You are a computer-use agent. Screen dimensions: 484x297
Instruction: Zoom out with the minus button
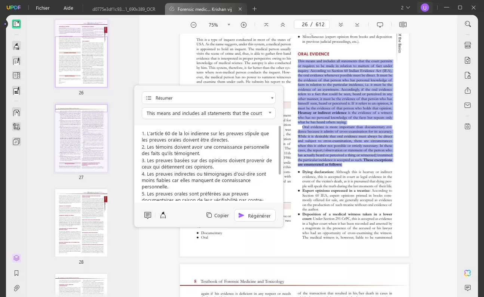(x=193, y=25)
